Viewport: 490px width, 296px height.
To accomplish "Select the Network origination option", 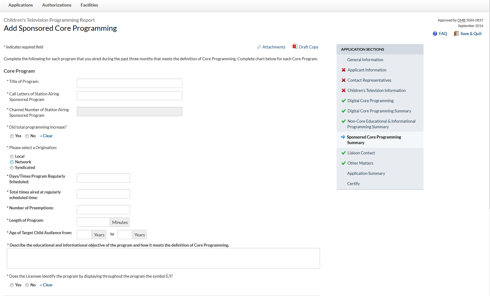I will (x=12, y=162).
